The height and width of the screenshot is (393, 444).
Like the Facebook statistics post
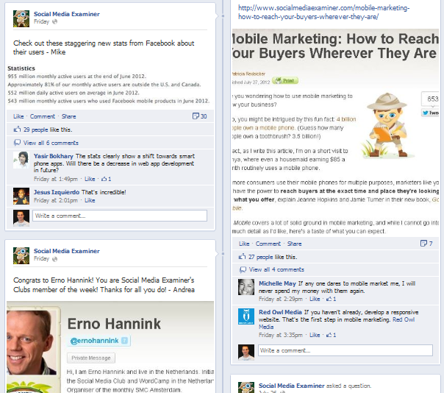coord(18,116)
